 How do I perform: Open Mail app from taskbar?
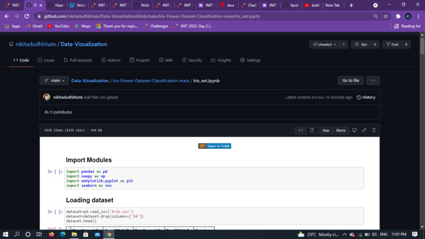pos(98,234)
